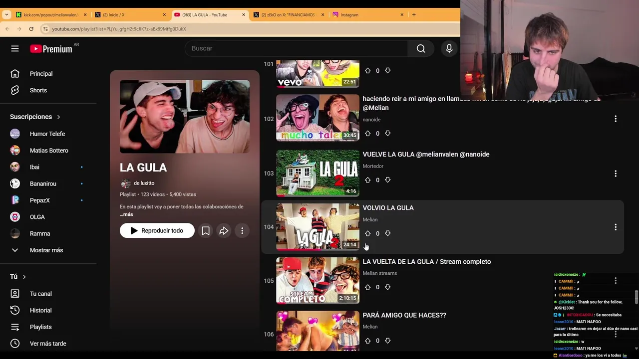Downvote VOLVIO LA GULA video
Screen dimensions: 639x359
click(x=387, y=233)
